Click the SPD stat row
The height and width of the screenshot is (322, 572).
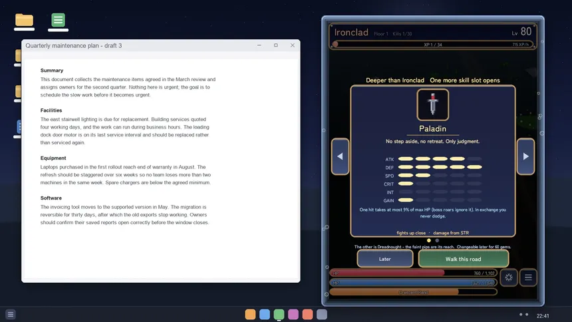(x=432, y=176)
